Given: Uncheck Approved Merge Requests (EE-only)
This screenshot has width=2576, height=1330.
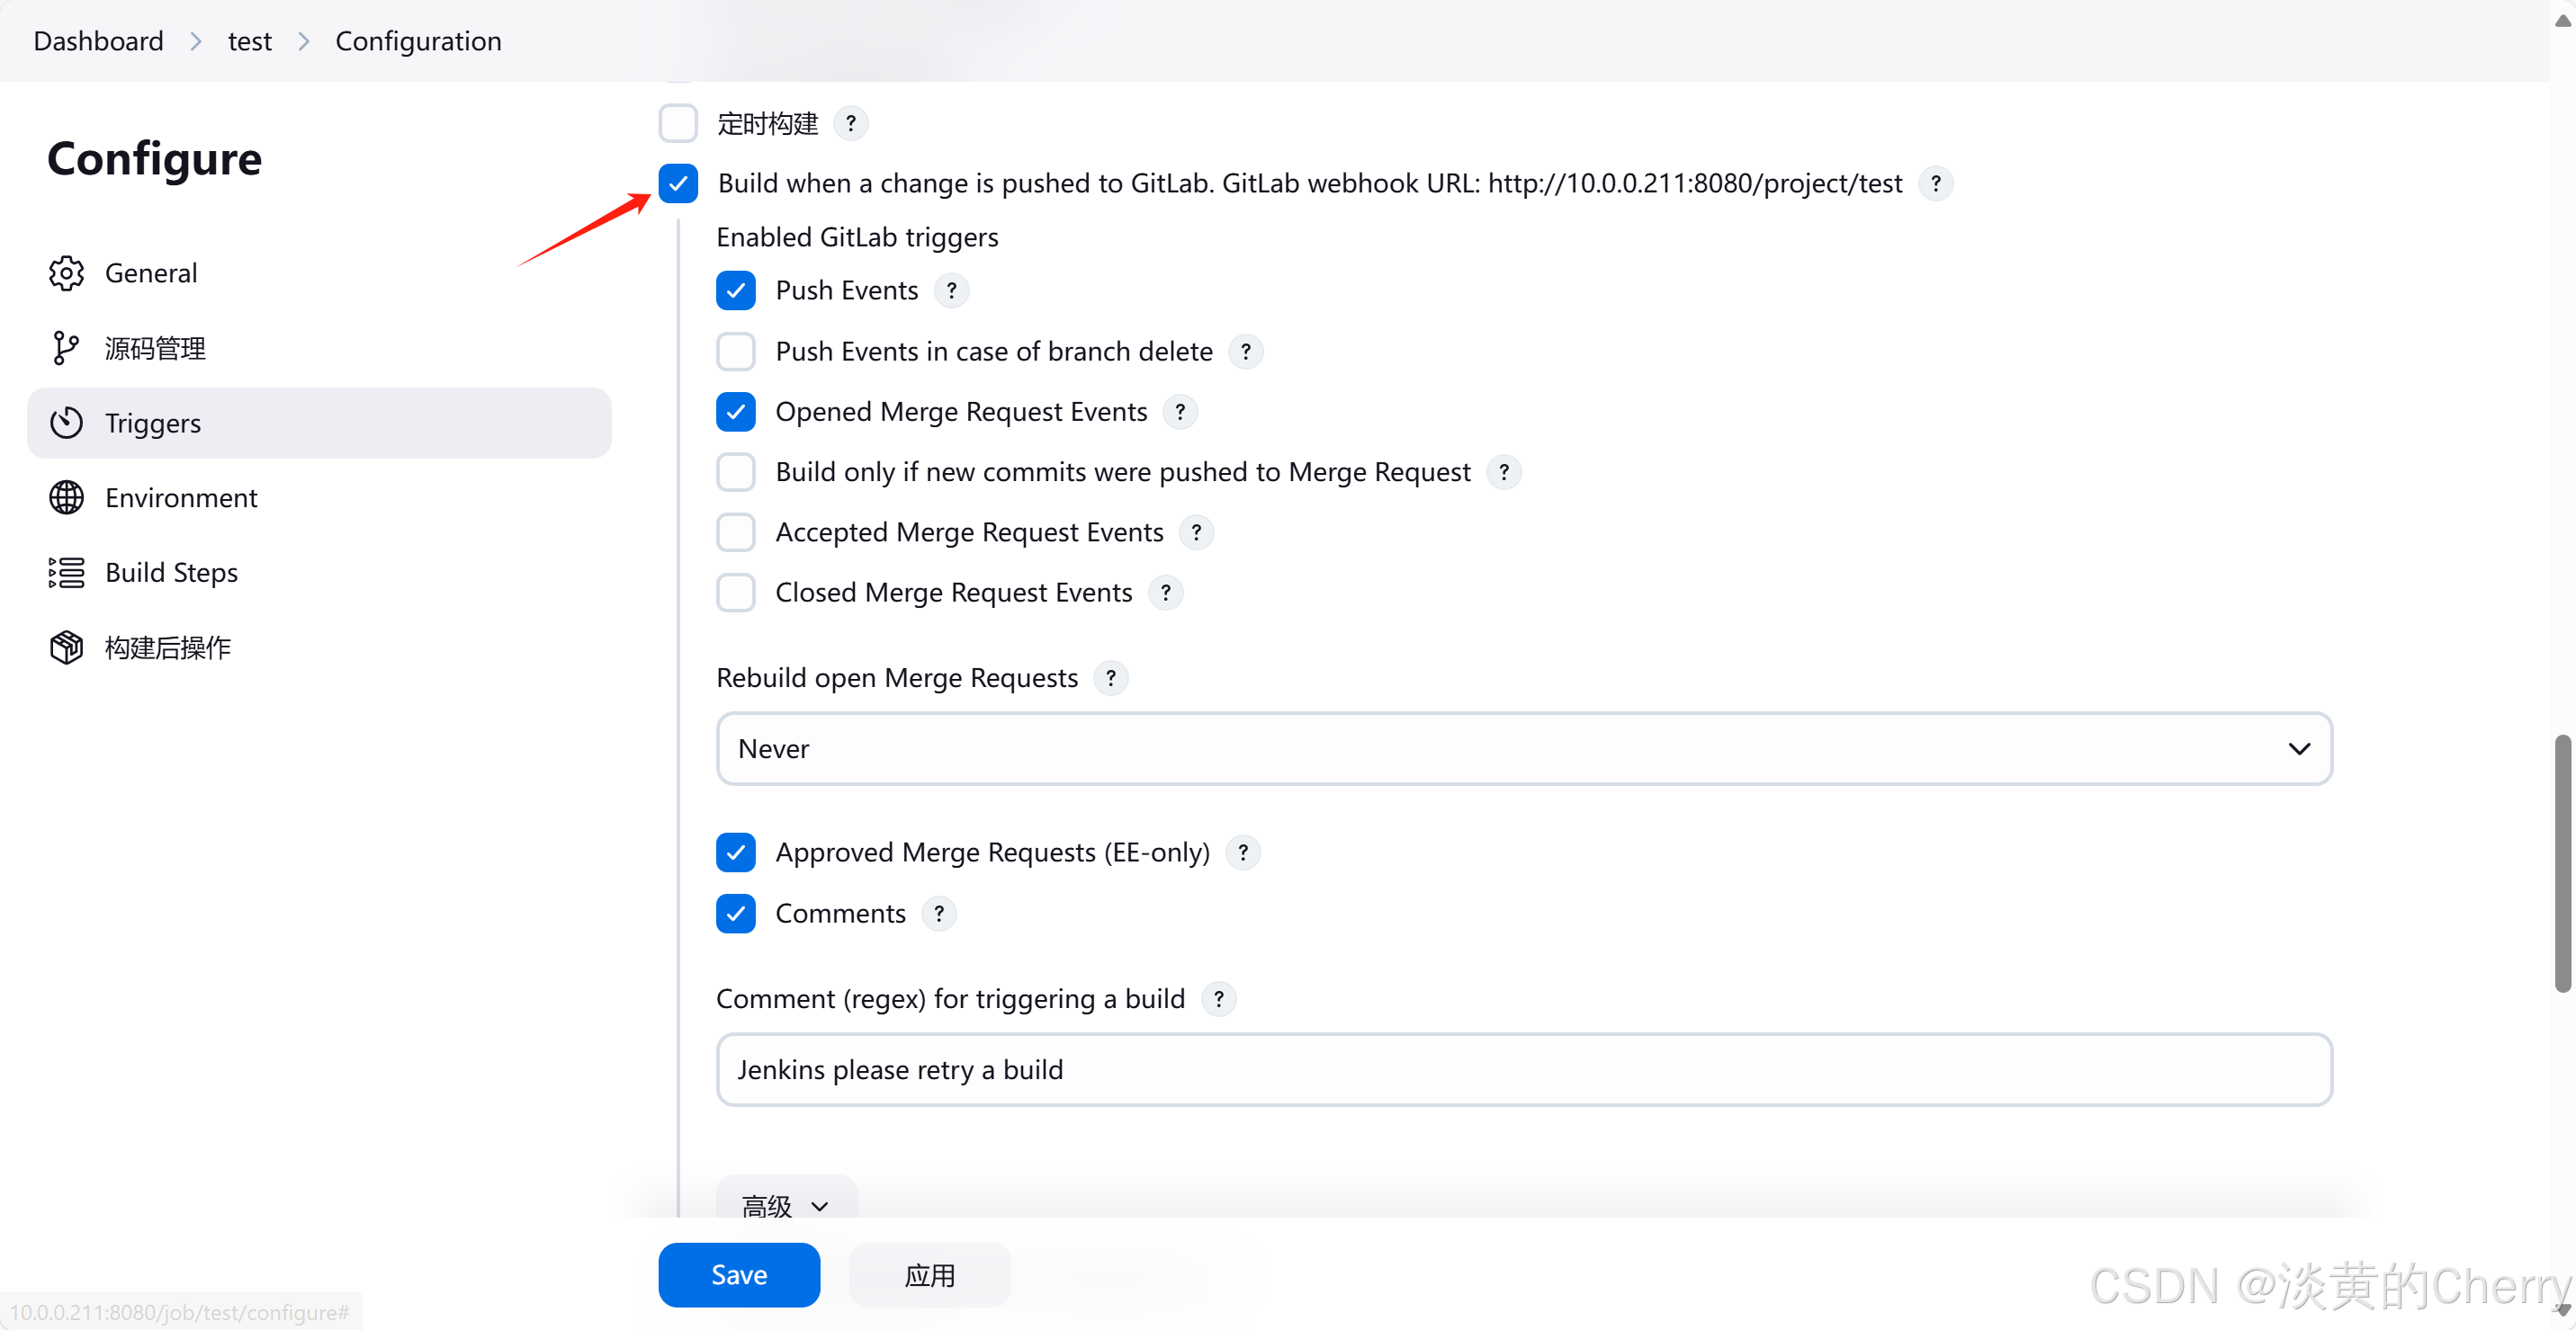Looking at the screenshot, I should [736, 852].
